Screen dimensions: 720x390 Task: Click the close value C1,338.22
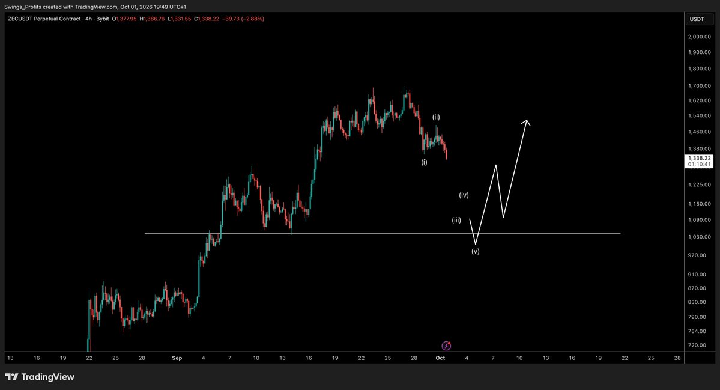(207, 19)
